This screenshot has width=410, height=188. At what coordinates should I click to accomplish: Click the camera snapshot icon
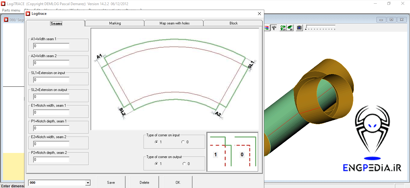click(x=299, y=28)
